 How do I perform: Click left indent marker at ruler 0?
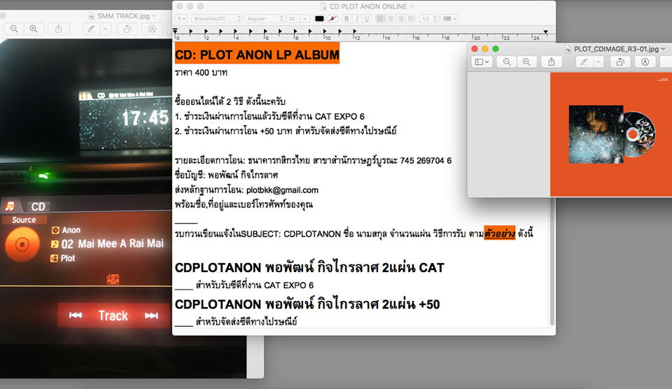[175, 31]
